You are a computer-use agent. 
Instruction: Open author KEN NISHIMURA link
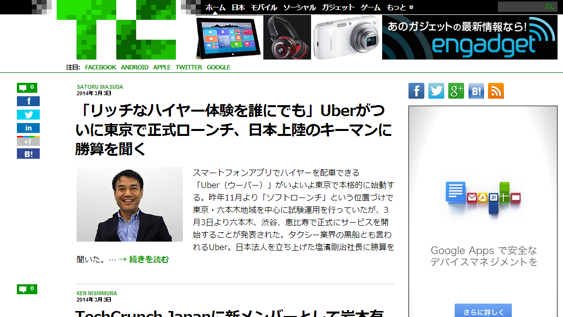96,293
